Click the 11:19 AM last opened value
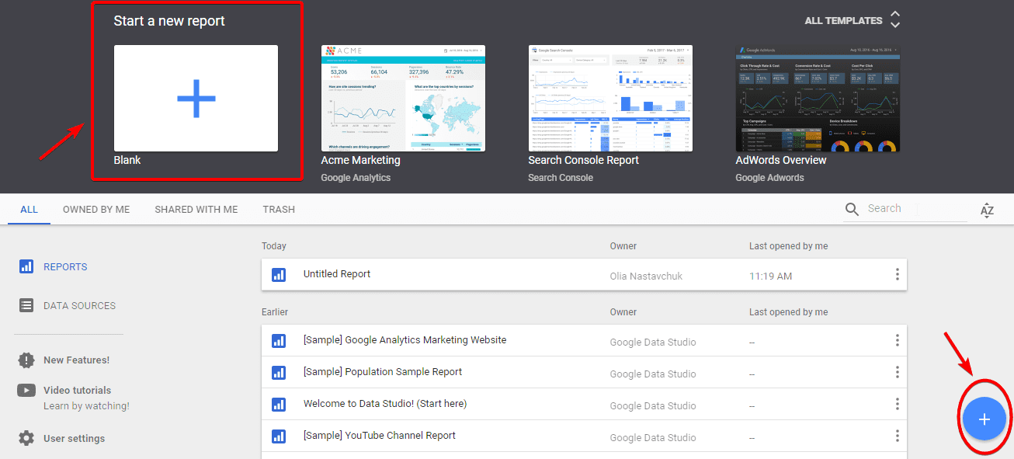This screenshot has height=459, width=1014. click(x=770, y=276)
